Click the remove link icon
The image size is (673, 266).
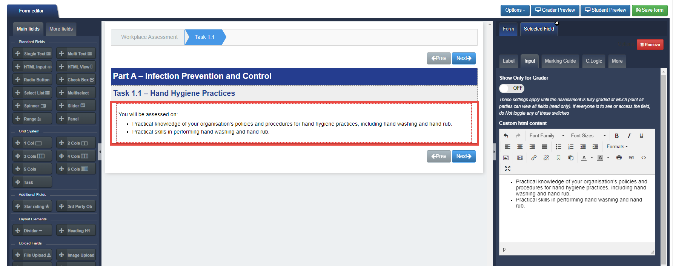tap(546, 158)
